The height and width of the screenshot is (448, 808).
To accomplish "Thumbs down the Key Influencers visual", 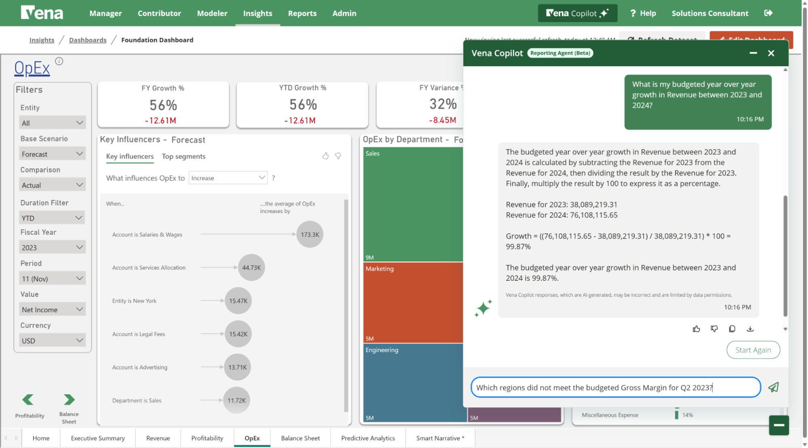I will pyautogui.click(x=338, y=156).
